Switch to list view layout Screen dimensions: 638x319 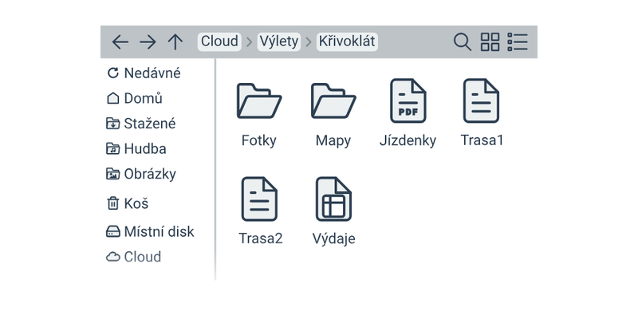coord(518,41)
